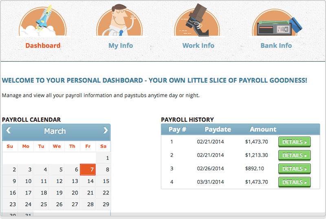The width and height of the screenshot is (326, 219).
Task: Click day 10 in the calendar
Action: 26,181
